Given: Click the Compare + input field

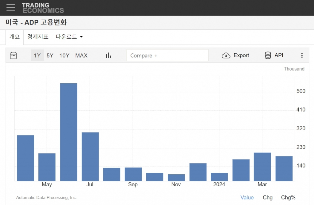Looking at the screenshot, I should [x=167, y=55].
